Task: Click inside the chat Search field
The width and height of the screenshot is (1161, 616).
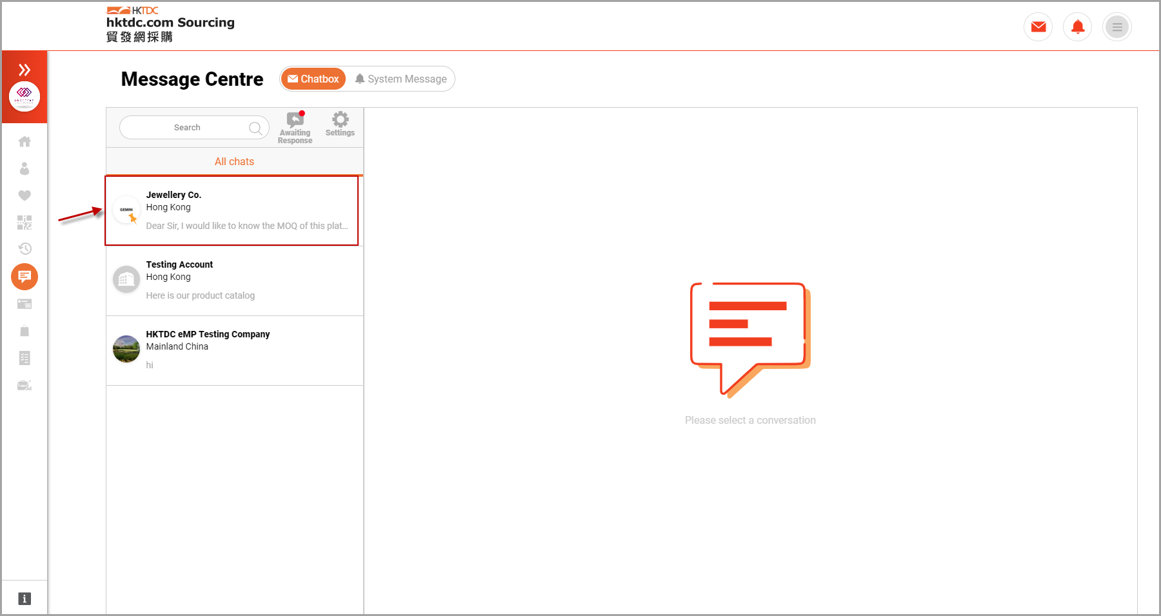Action: 187,128
